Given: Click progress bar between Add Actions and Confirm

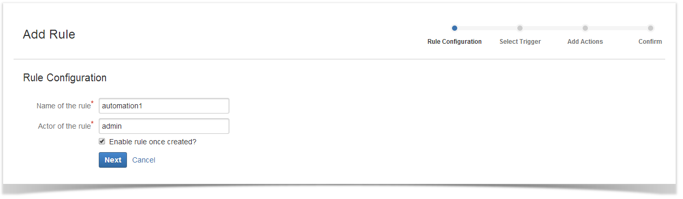Looking at the screenshot, I should [618, 28].
